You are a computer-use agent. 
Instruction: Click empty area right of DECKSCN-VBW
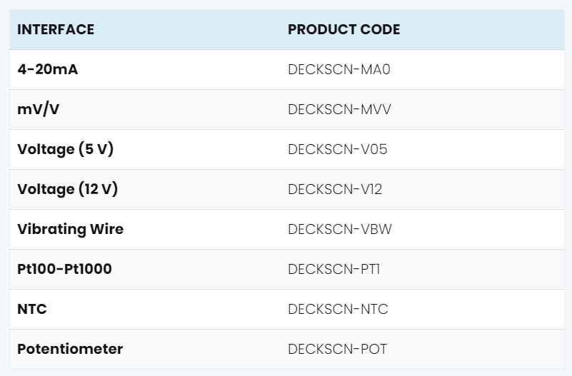tap(478, 229)
